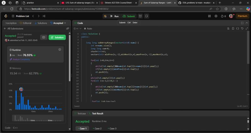Screen dimensions: 251x133
Task: Click braces icon in editor toolbar
Action: click(238, 28)
